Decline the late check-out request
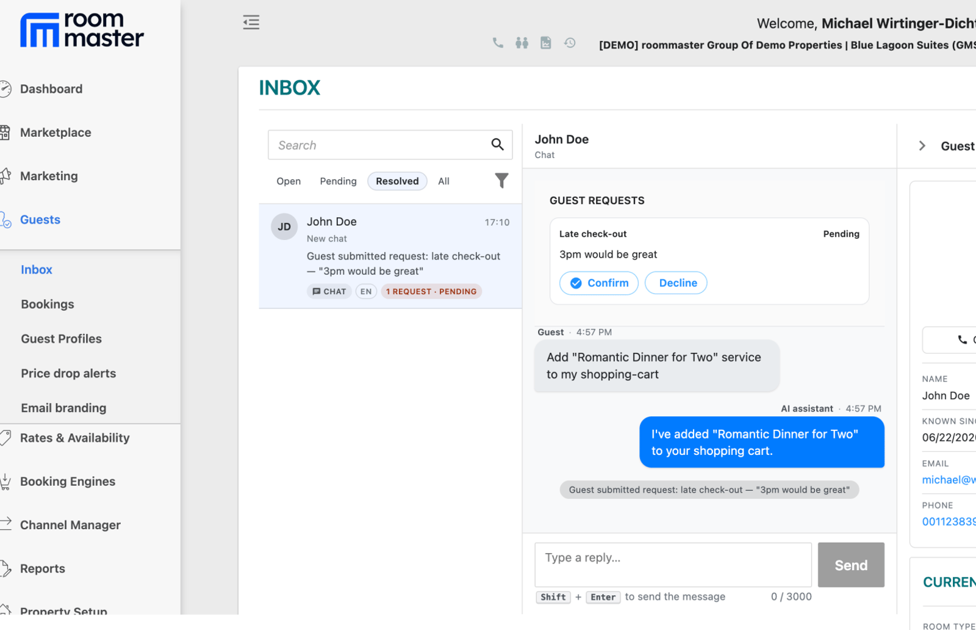Viewport: 976px width, 630px height. click(676, 283)
